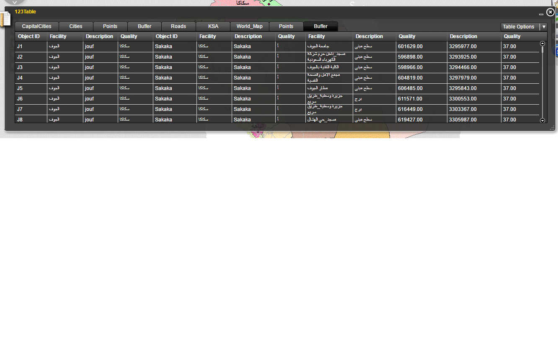The width and height of the screenshot is (558, 355).
Task: Click the Object ID header above J1
Action: point(31,36)
